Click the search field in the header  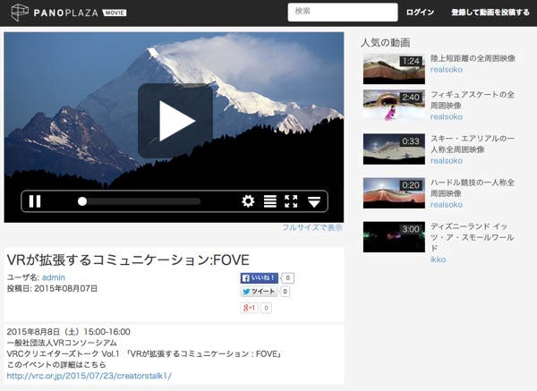(x=343, y=12)
